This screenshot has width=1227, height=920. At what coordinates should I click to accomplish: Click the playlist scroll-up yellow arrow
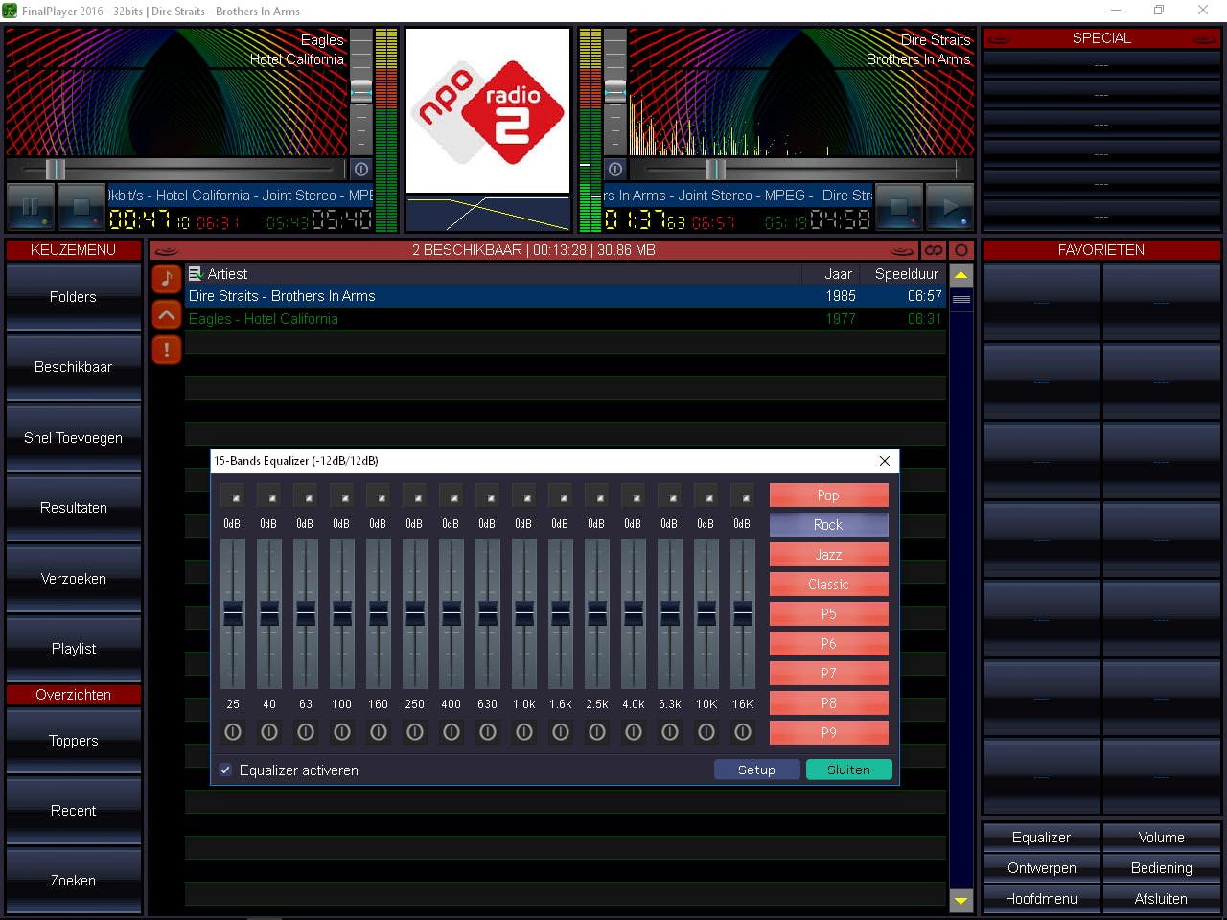(x=961, y=275)
